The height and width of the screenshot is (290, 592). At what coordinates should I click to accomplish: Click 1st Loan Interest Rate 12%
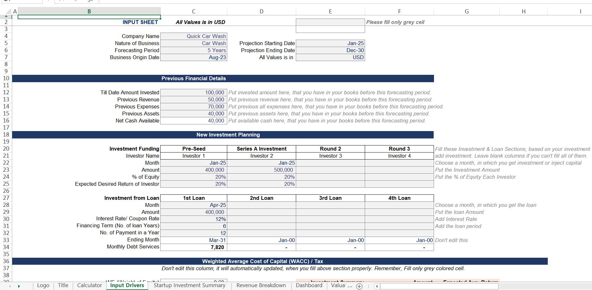tap(194, 219)
